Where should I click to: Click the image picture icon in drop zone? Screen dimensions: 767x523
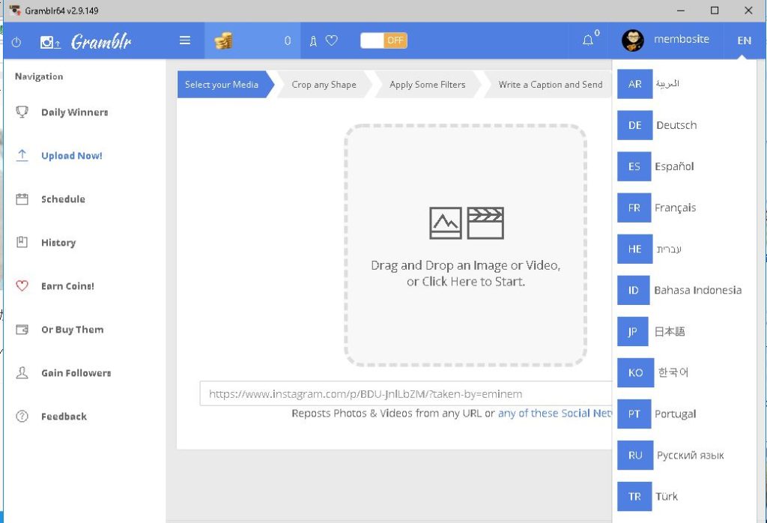coord(445,223)
